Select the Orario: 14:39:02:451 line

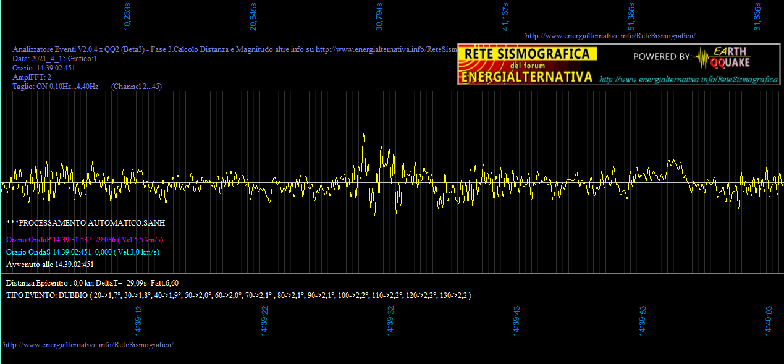(44, 68)
